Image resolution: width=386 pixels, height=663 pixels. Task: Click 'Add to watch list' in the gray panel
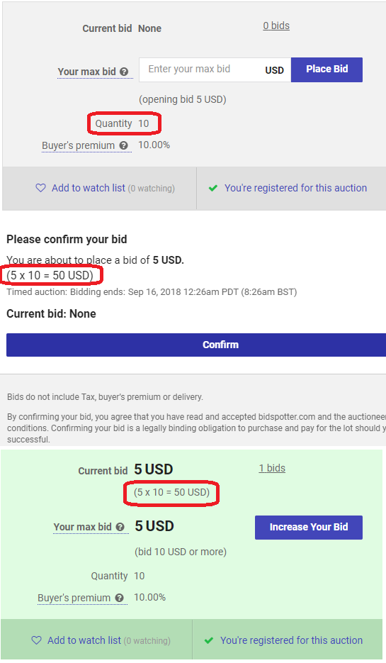click(89, 188)
